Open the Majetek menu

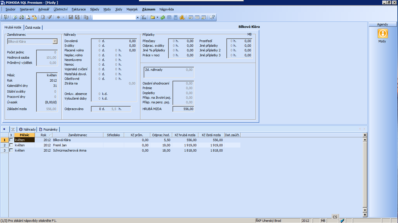point(132,9)
